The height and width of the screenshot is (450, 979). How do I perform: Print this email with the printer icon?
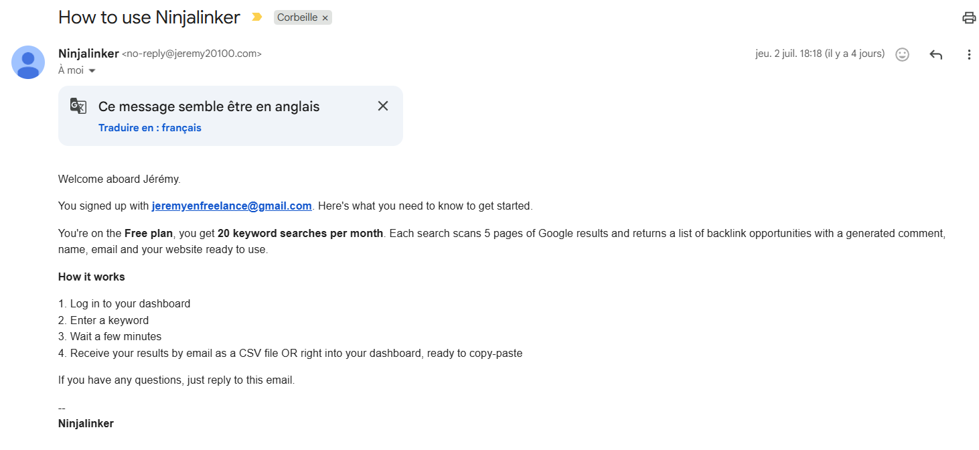pos(969,18)
